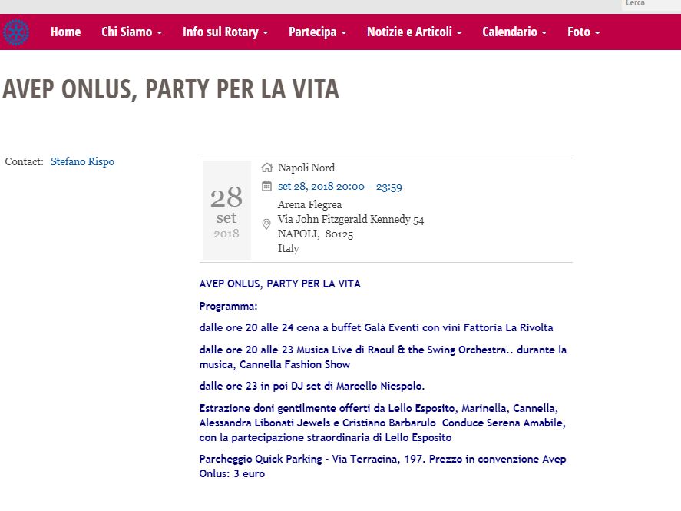Click the Napoli Nord club name

pyautogui.click(x=306, y=168)
